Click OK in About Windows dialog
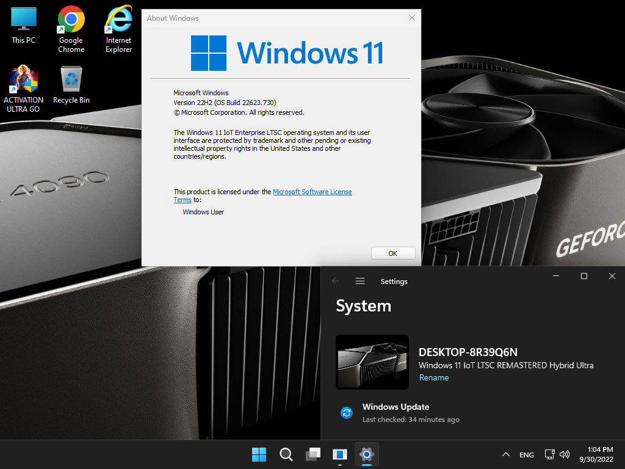Viewport: 625px width, 469px height. [393, 253]
